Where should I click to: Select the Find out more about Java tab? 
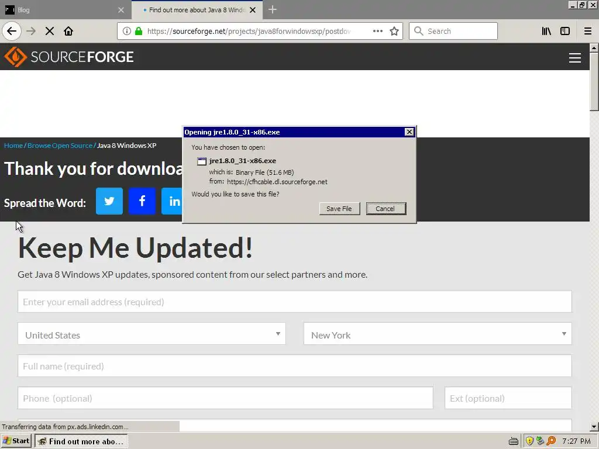[x=197, y=10]
